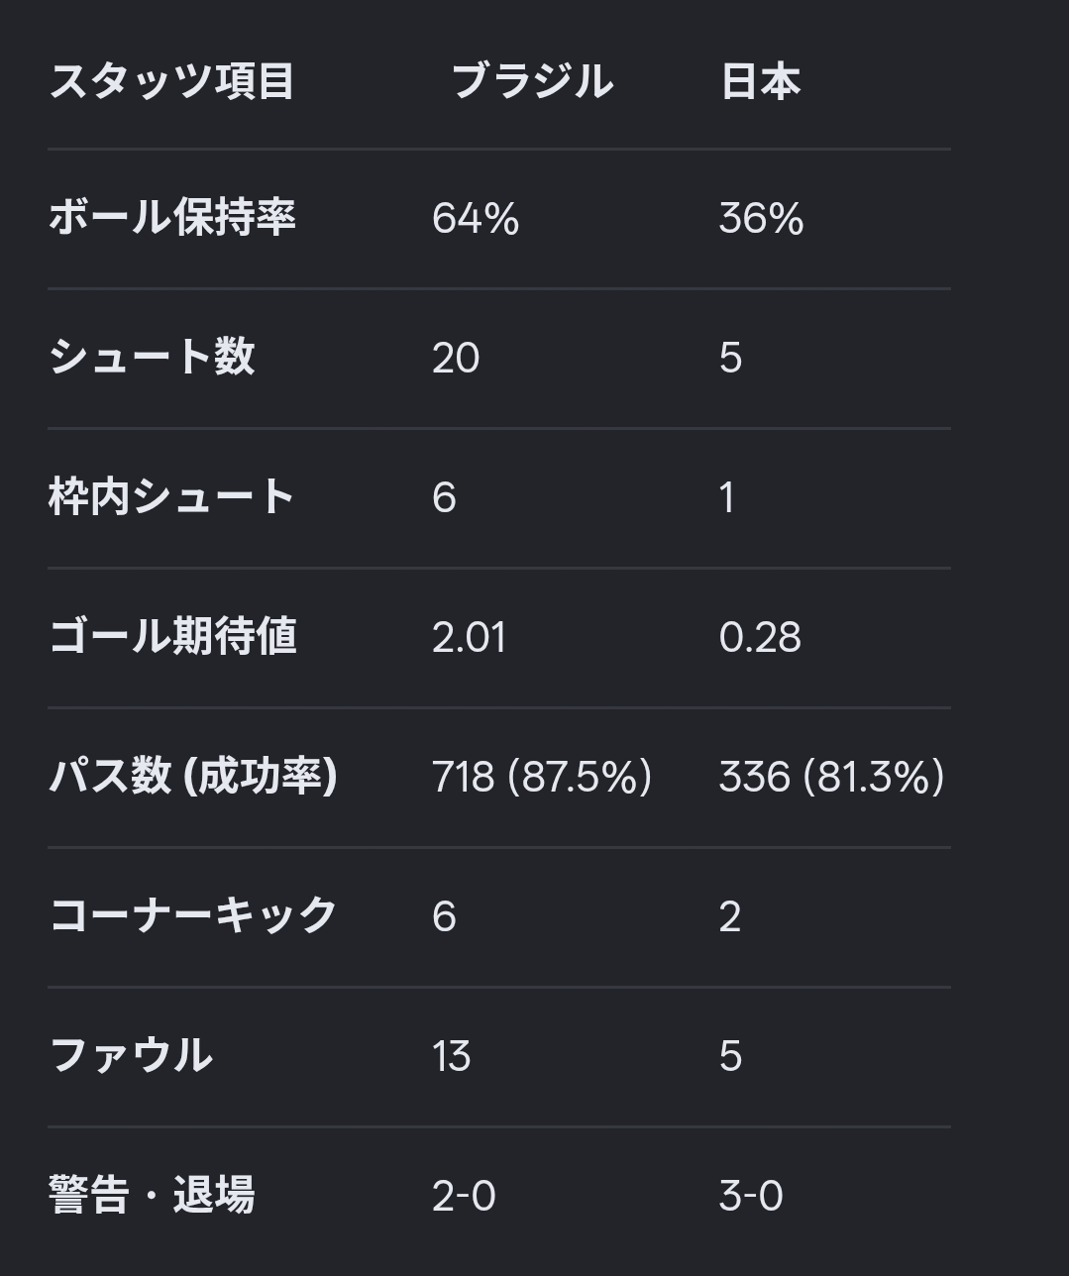Viewport: 1069px width, 1276px height.
Task: Click Brazil's foul count 13
Action: (x=452, y=1056)
